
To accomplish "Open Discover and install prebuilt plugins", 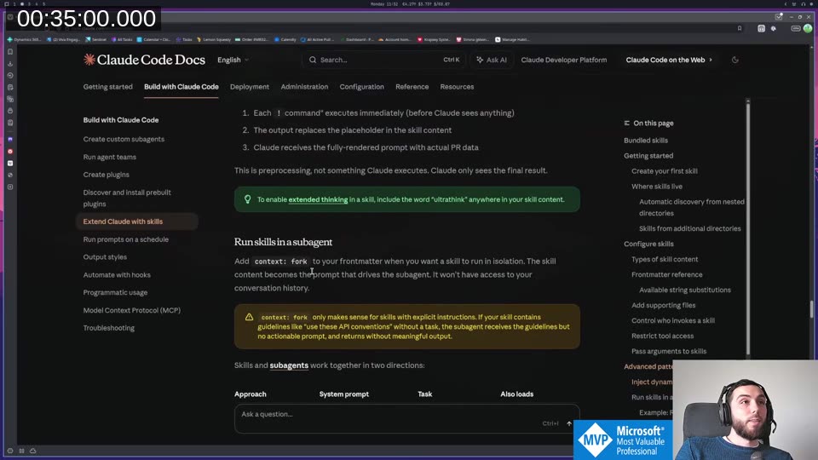I will pos(127,198).
